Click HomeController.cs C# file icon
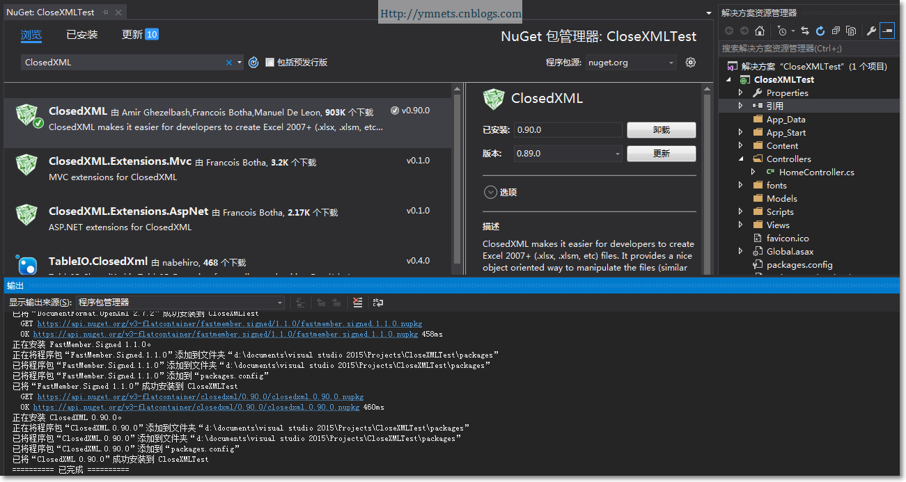 (x=770, y=172)
